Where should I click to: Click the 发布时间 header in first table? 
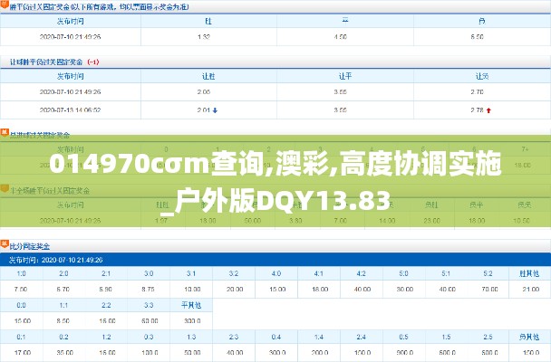(x=70, y=20)
